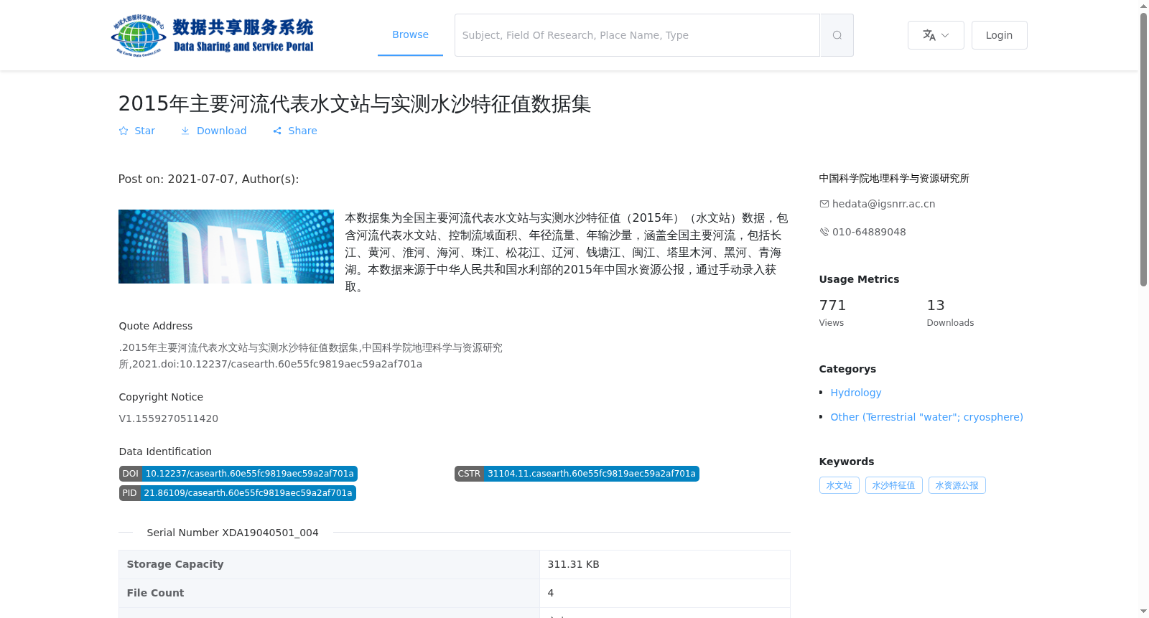Click Serial Number XDA19040501_004
Image resolution: width=1149 pixels, height=618 pixels.
coord(233,533)
